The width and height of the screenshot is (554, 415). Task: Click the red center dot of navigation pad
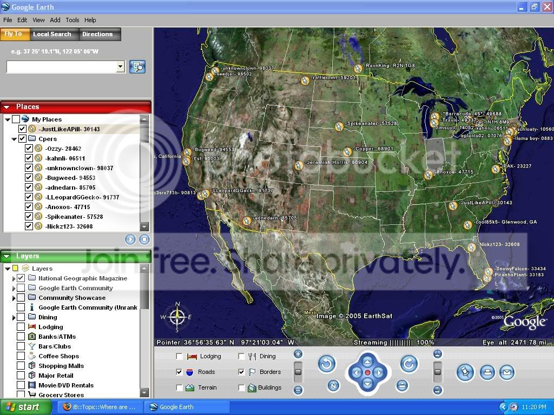[367, 373]
